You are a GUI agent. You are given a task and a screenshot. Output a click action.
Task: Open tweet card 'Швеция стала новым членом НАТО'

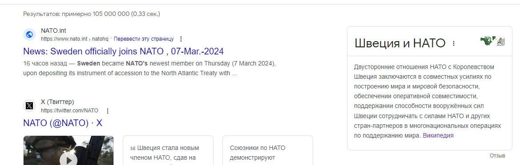(168, 150)
